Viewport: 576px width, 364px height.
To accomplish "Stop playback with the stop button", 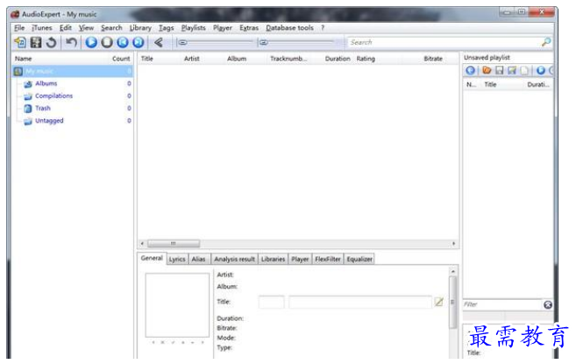I will click(x=107, y=43).
